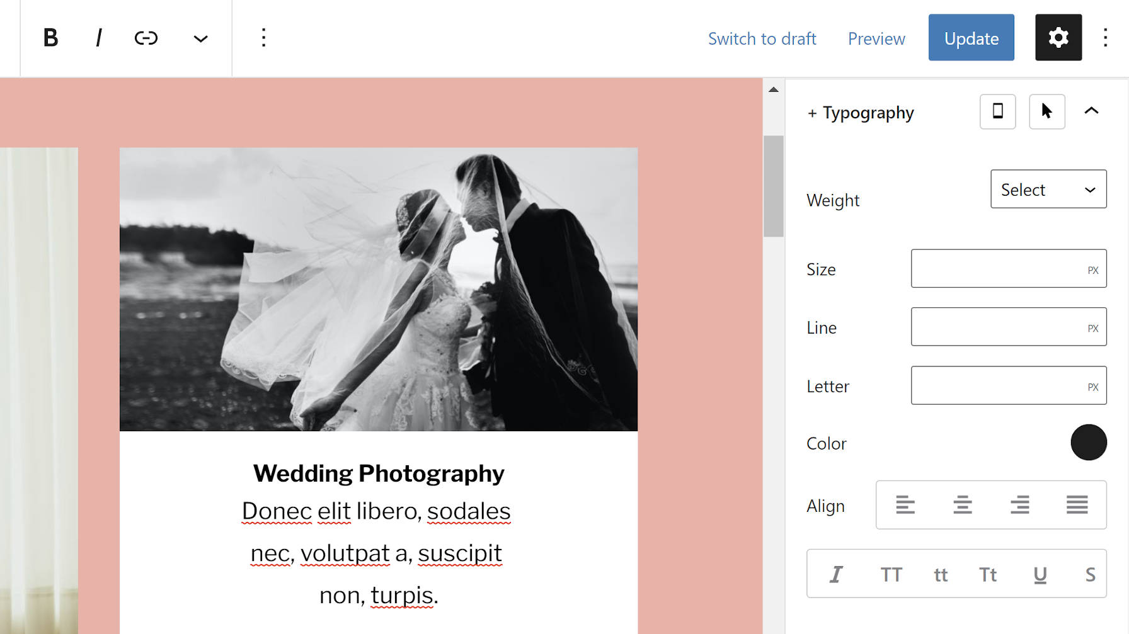Insert a link using the link icon
The width and height of the screenshot is (1129, 634).
point(146,38)
